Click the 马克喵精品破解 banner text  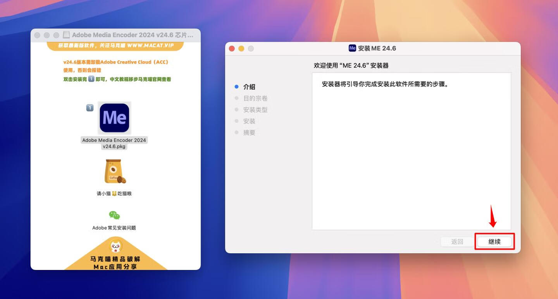115,259
